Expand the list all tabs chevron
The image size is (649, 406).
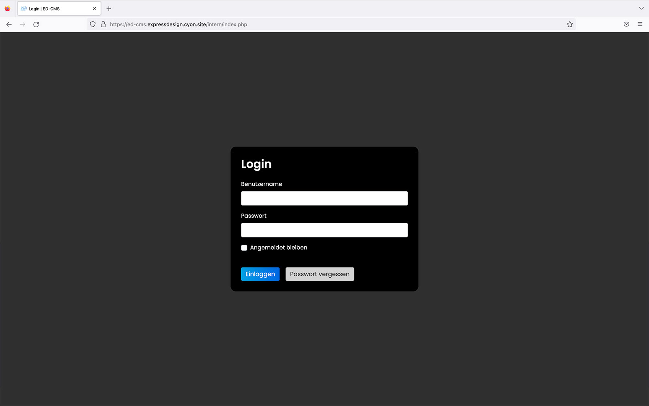click(x=641, y=9)
